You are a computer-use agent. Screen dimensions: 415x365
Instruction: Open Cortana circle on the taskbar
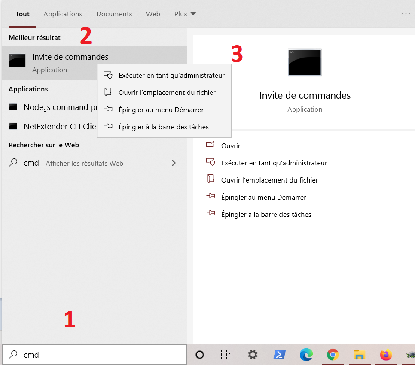200,355
